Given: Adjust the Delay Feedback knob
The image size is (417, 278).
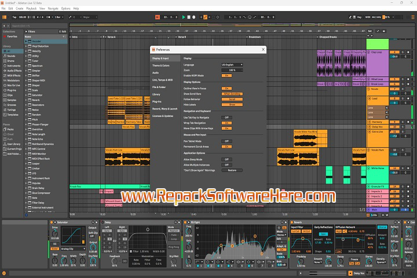Looking at the screenshot, I should click(x=115, y=262).
